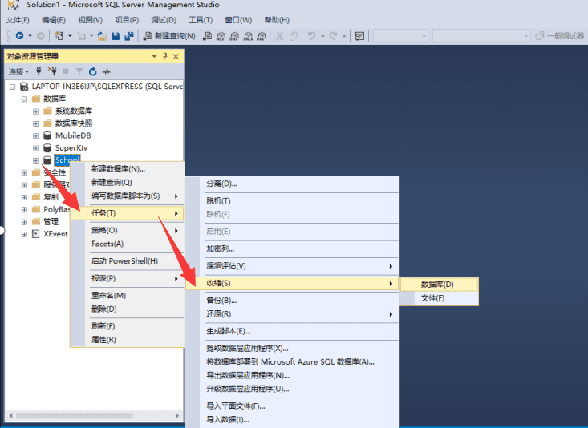Close the 对象资源管理器 panel
The width and height of the screenshot is (588, 428).
tap(176, 56)
